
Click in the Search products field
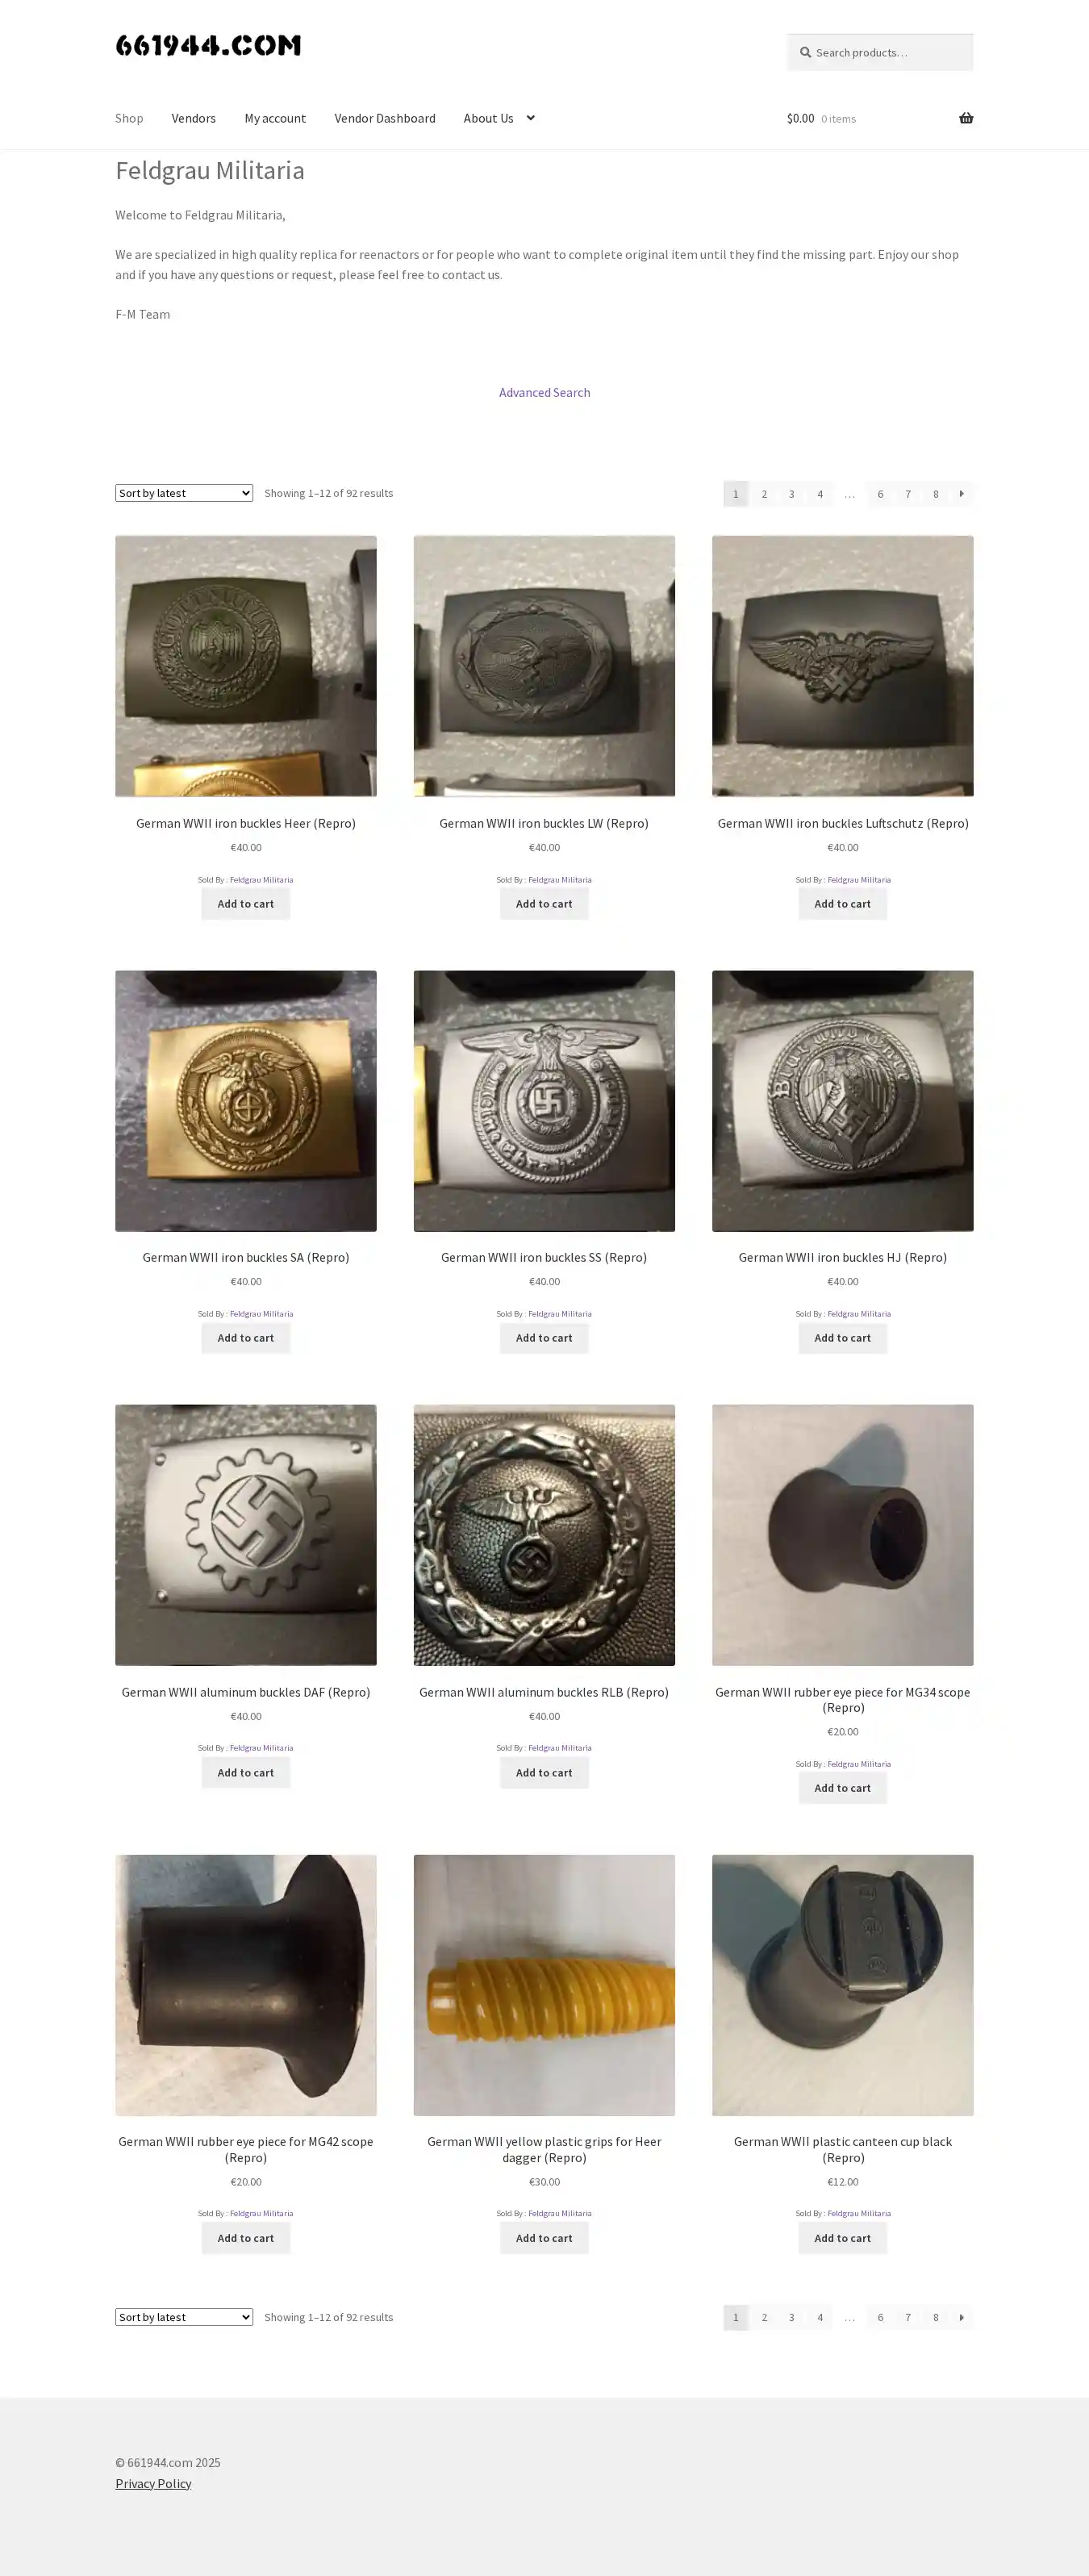(x=879, y=52)
